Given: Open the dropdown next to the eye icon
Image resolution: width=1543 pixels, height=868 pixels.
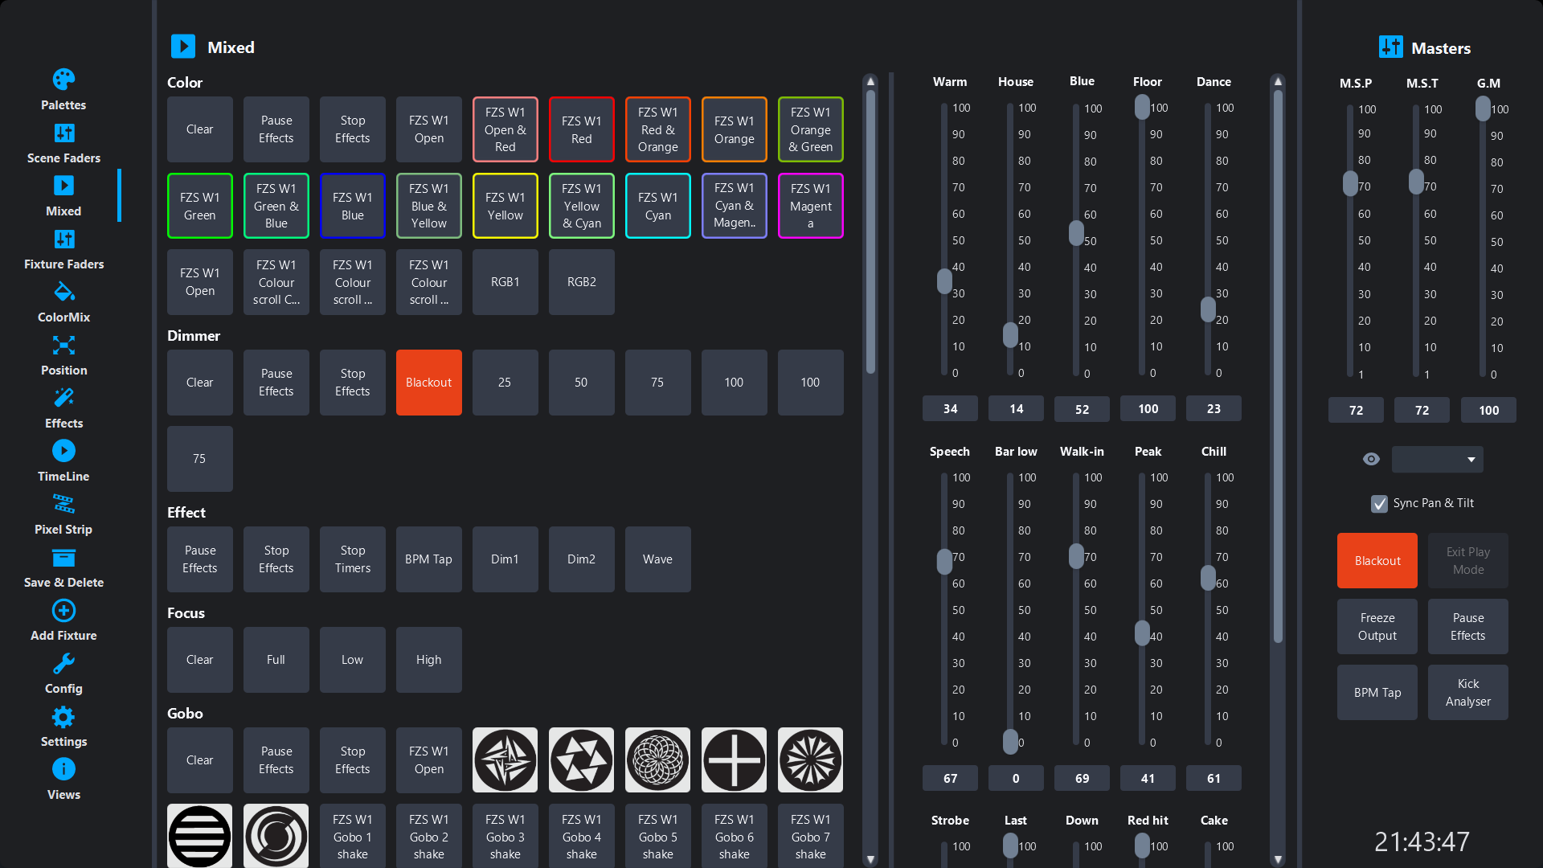Looking at the screenshot, I should coord(1438,459).
